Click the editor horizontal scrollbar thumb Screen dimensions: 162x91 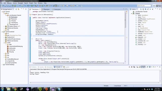pyautogui.click(x=72, y=63)
